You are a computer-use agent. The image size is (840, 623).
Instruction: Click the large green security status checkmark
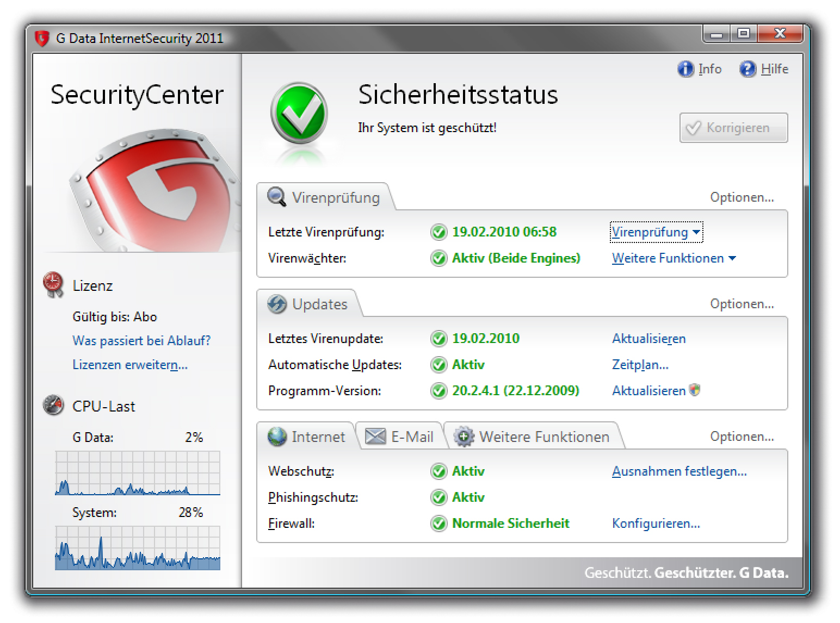point(299,113)
